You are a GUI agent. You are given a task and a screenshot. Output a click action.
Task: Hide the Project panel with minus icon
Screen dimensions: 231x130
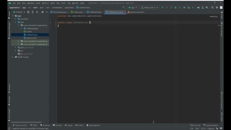point(47,12)
